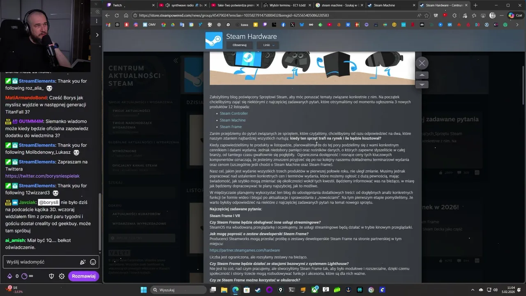Open the volume tray icon
The width and height of the screenshot is (526, 296).
495,290
